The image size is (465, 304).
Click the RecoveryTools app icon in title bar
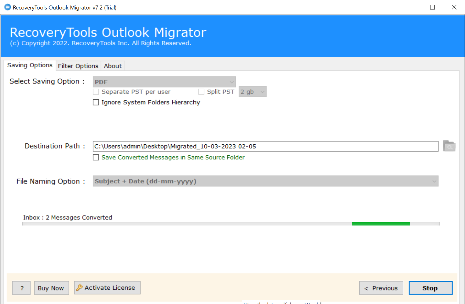pyautogui.click(x=8, y=7)
